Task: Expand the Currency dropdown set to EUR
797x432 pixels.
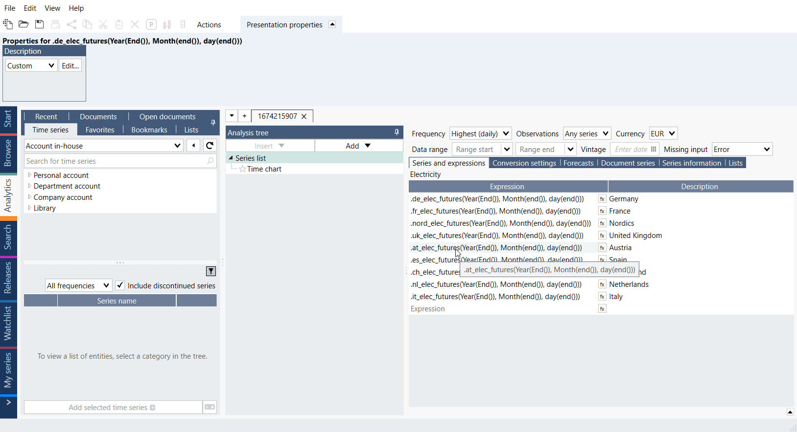Action: coord(663,133)
